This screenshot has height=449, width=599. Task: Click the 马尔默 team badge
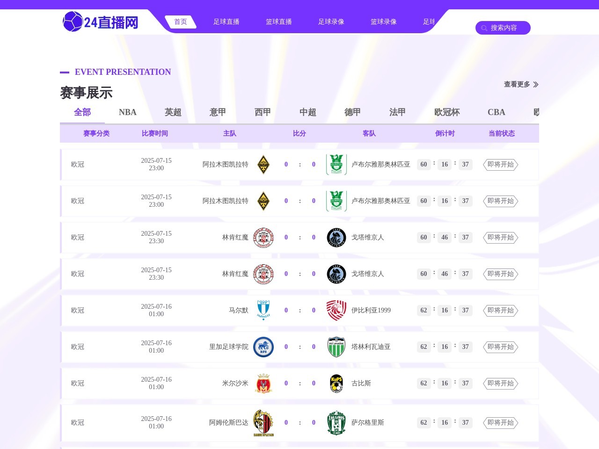tap(263, 311)
